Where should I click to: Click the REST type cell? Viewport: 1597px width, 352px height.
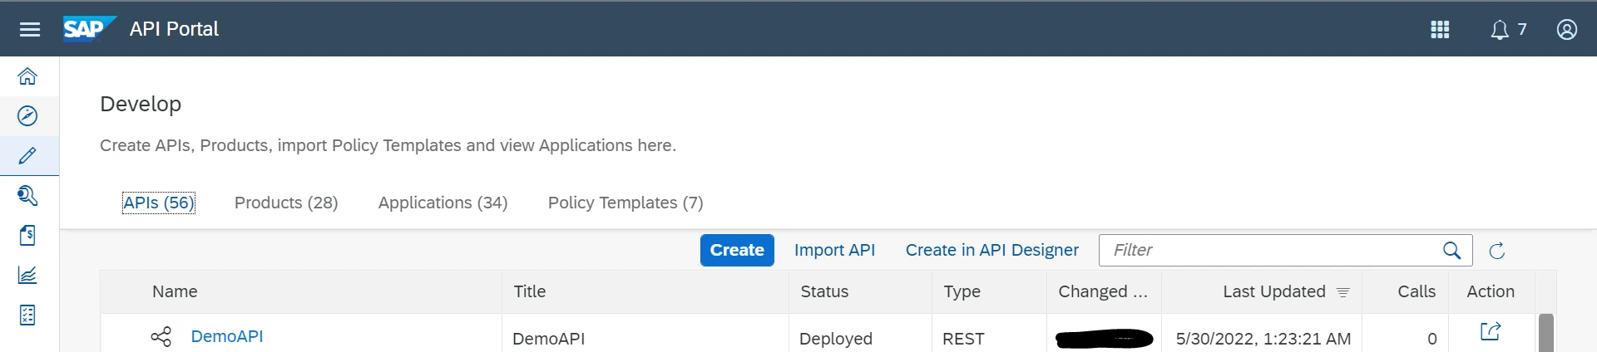pos(963,339)
